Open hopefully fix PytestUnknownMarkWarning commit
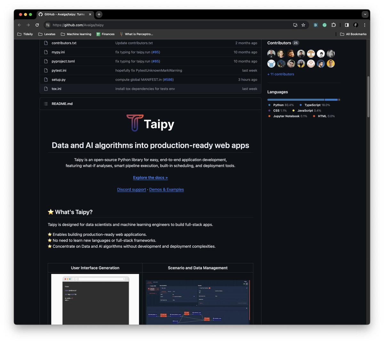The image size is (384, 343). click(148, 70)
